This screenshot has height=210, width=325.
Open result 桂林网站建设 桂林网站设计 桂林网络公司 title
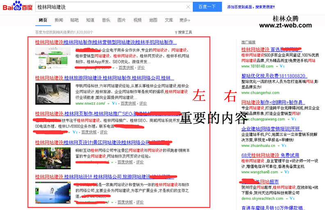coord(106,177)
